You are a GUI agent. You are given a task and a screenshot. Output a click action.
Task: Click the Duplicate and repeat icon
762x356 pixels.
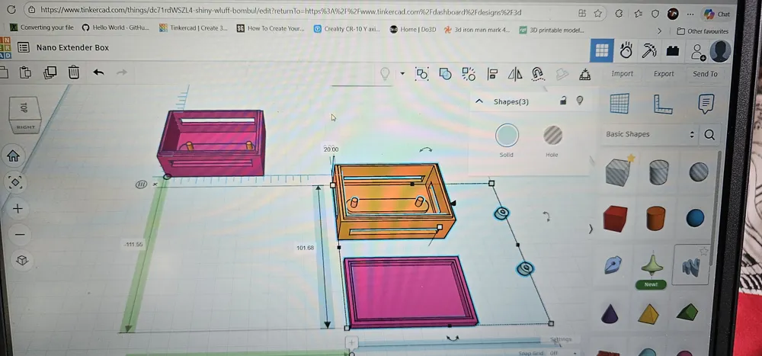point(50,72)
